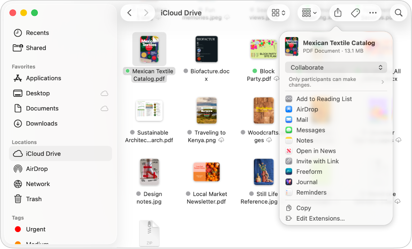Click Copy in the share menu

coord(304,208)
